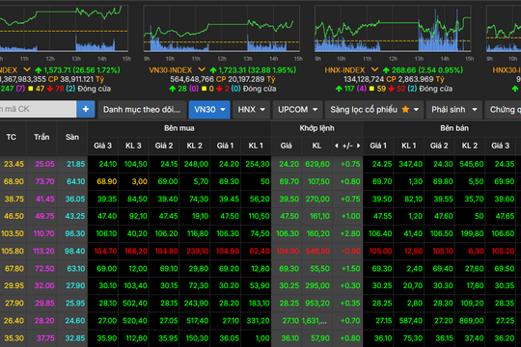Click green up arrow beside HNX-INDEX 268.66
The width and height of the screenshot is (521, 347).
(x=386, y=70)
